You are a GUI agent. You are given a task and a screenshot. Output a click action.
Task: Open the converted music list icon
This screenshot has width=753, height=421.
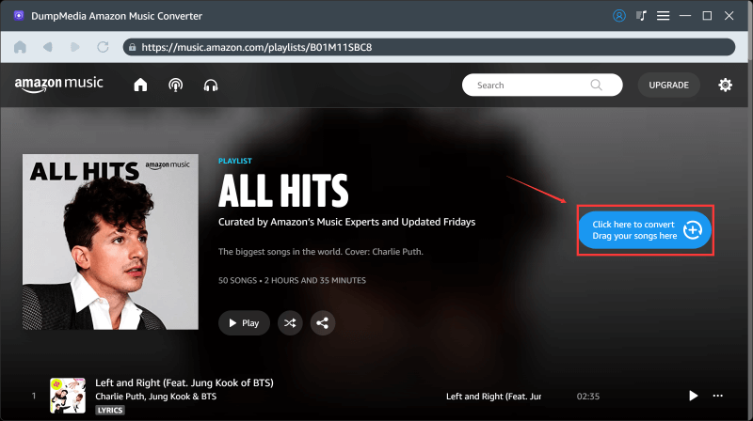point(641,16)
